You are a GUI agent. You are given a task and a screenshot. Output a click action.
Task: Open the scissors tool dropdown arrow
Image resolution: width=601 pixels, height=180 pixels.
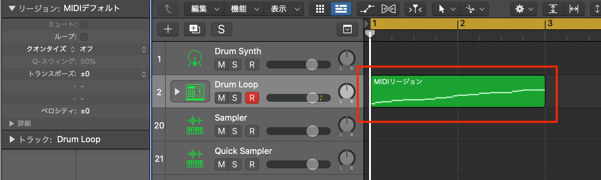(x=482, y=9)
